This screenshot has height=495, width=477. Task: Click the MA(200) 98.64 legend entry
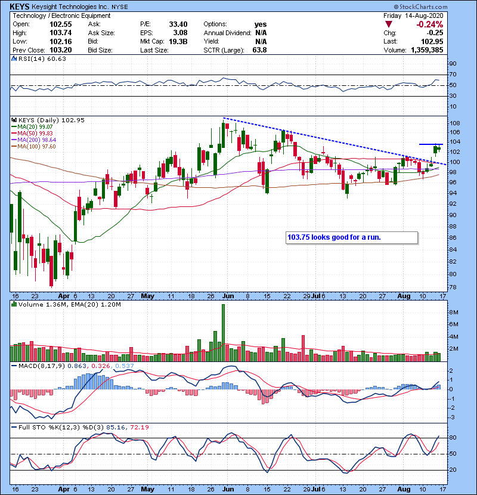(34, 140)
